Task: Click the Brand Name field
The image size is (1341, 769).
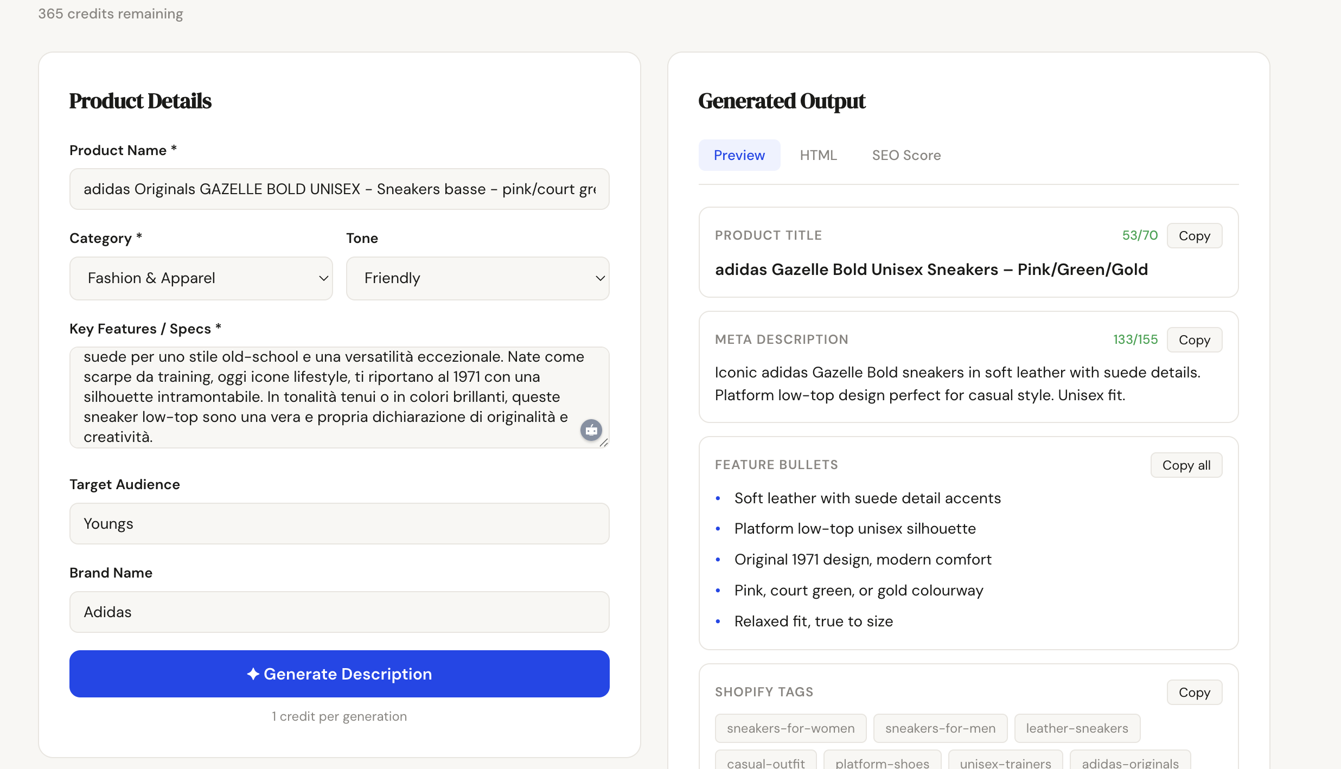Action: [x=339, y=612]
